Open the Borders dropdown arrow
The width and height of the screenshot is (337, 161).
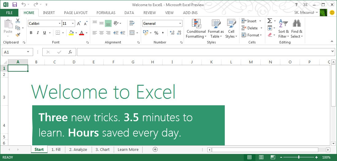click(x=63, y=33)
